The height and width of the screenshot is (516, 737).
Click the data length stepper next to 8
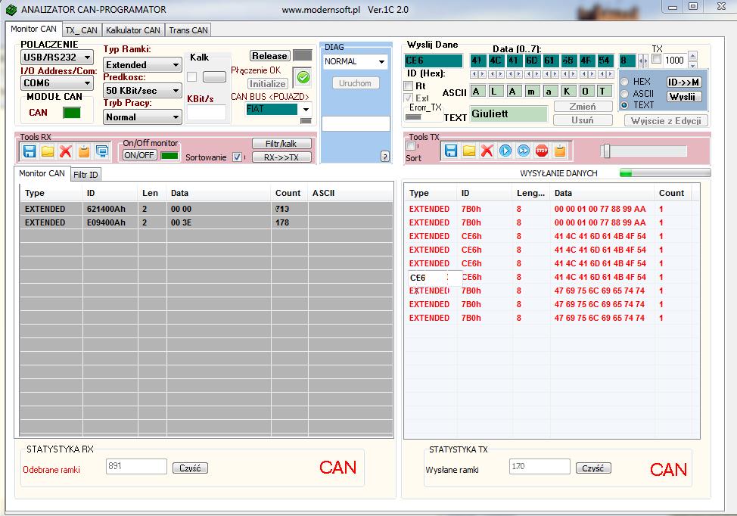point(642,61)
